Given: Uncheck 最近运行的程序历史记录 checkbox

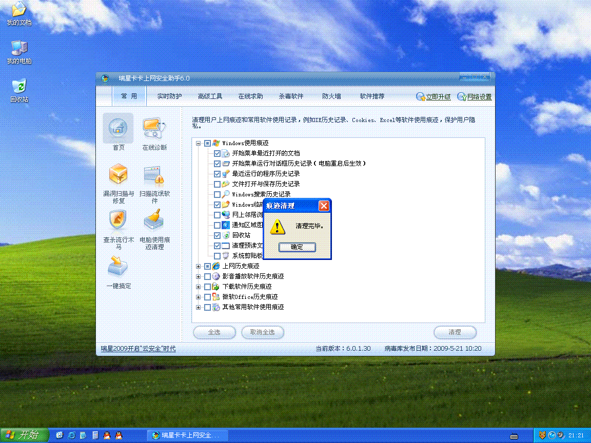Looking at the screenshot, I should [x=217, y=174].
